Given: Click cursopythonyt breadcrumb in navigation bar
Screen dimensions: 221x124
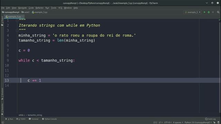Looking at the screenshot, I should pyautogui.click(x=11, y=12).
